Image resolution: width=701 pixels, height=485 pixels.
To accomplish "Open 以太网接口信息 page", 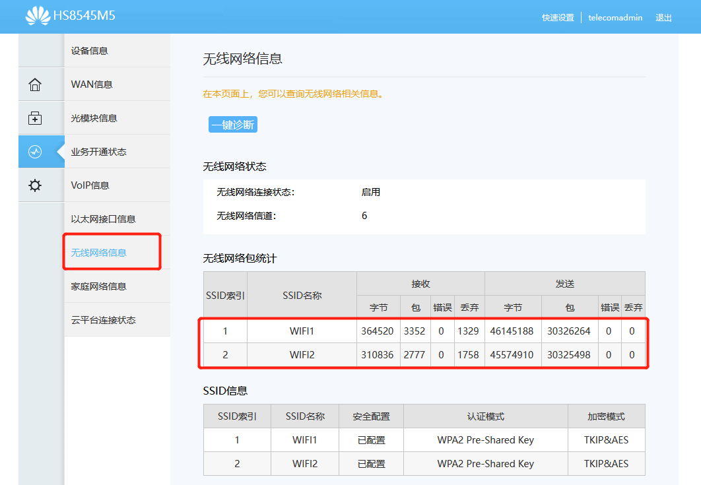I will click(x=104, y=219).
